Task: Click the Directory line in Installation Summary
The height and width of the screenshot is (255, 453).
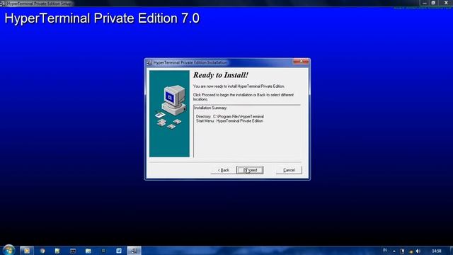Action: 229,116
